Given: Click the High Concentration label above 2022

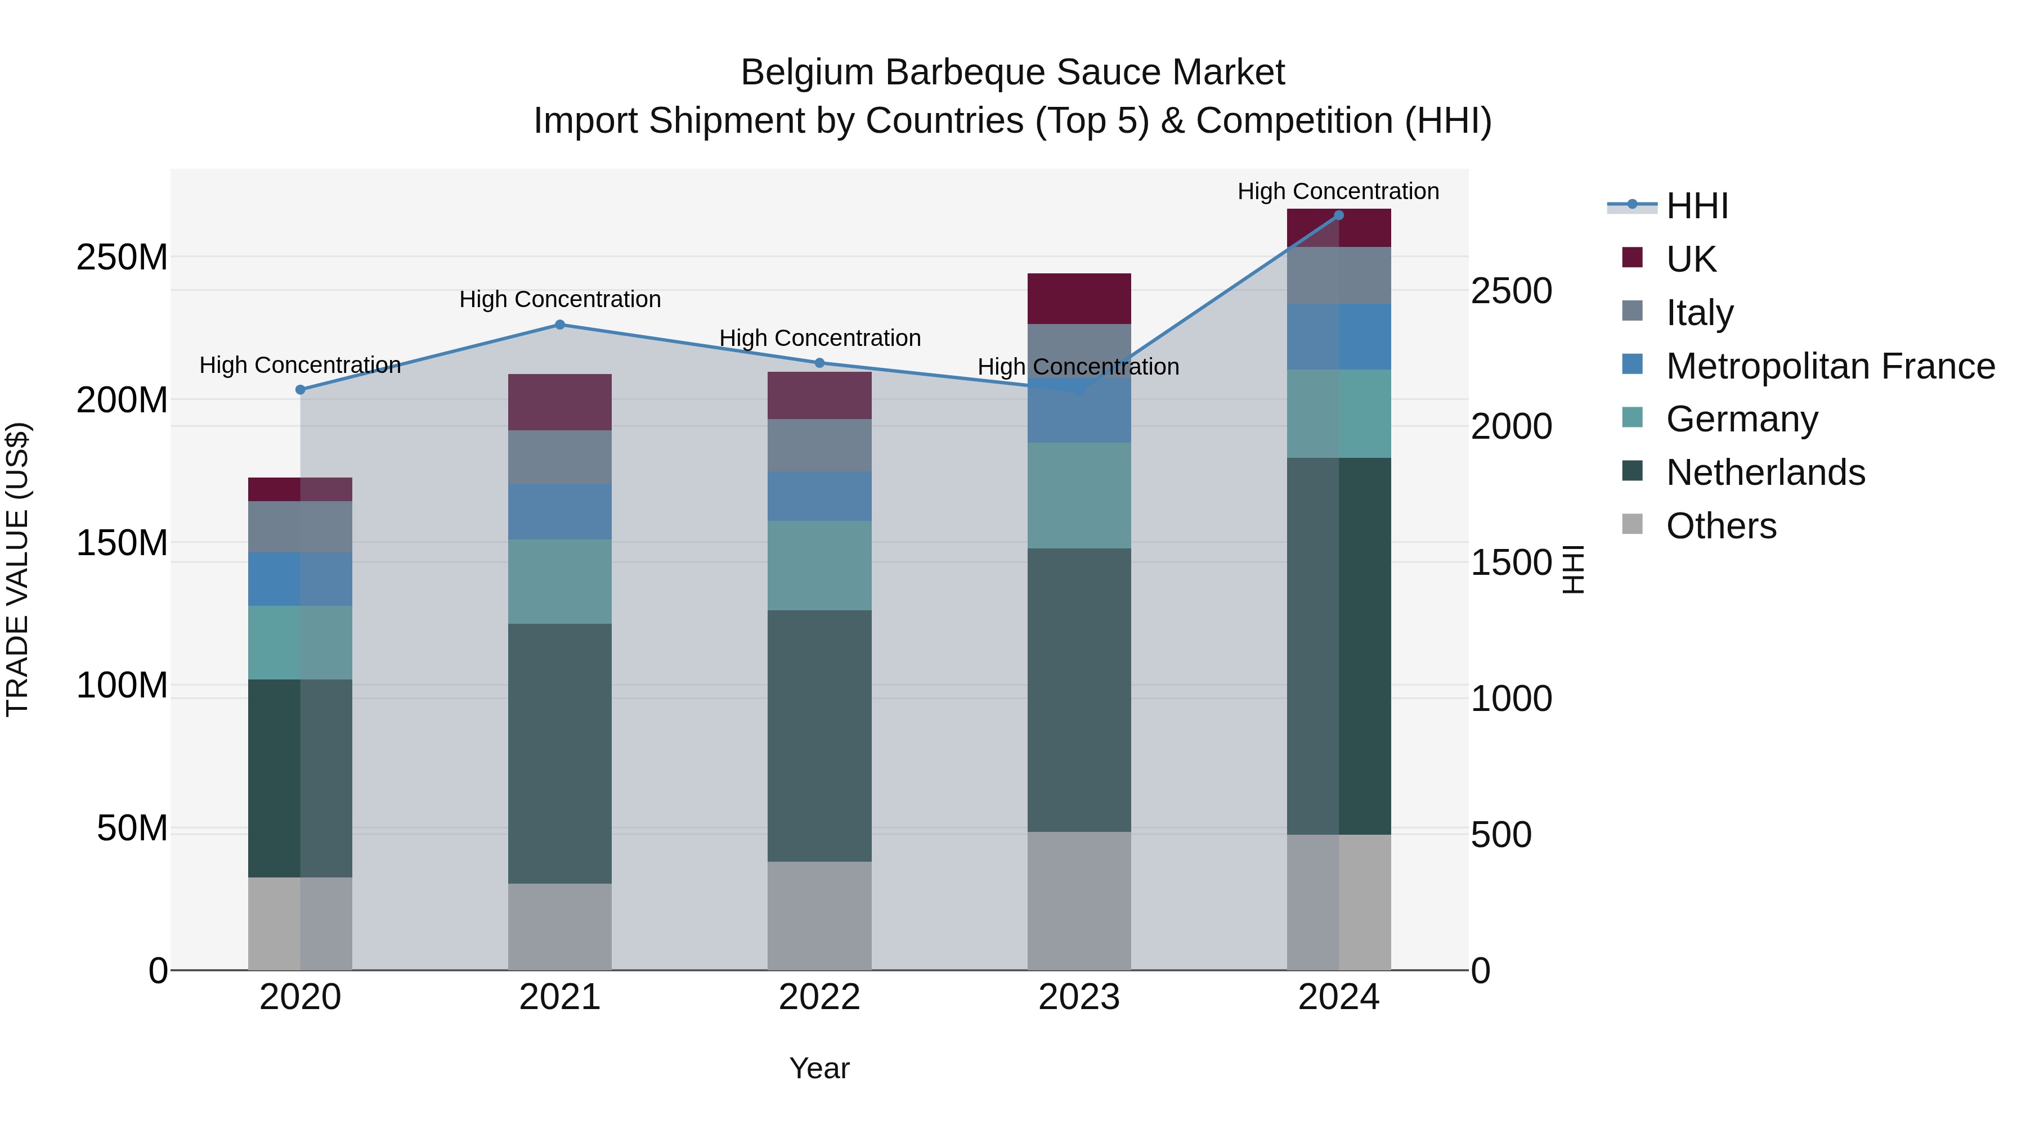Looking at the screenshot, I should [819, 338].
